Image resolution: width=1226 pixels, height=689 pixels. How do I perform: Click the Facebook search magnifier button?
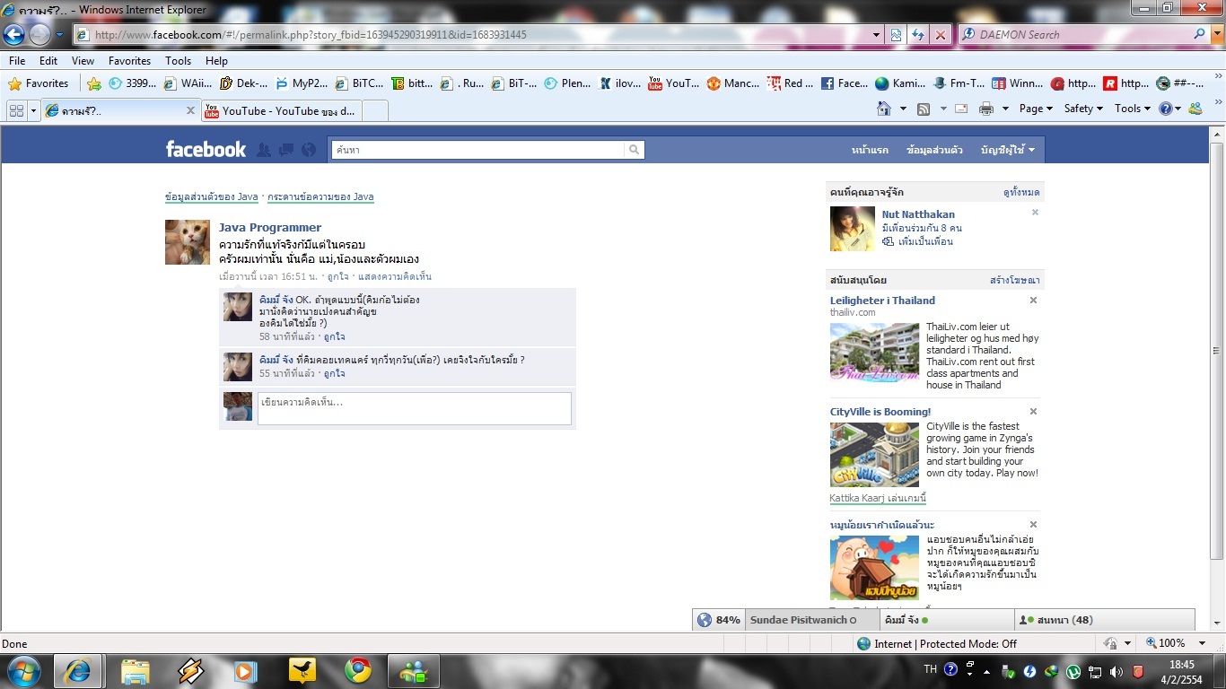pos(635,150)
